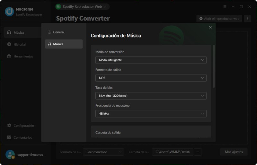
Task: Click the chevron of 320 kbps field
Action: (202, 96)
